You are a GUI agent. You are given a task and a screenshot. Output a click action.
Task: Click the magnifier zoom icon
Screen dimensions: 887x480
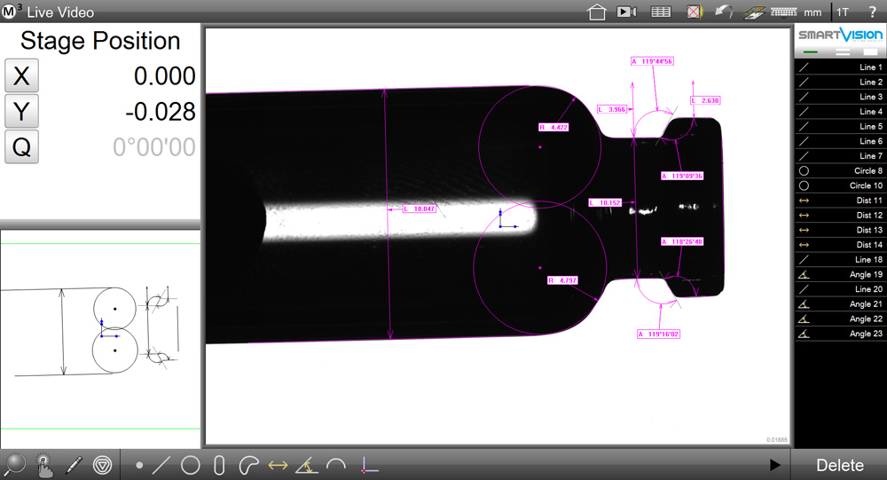coord(15,464)
